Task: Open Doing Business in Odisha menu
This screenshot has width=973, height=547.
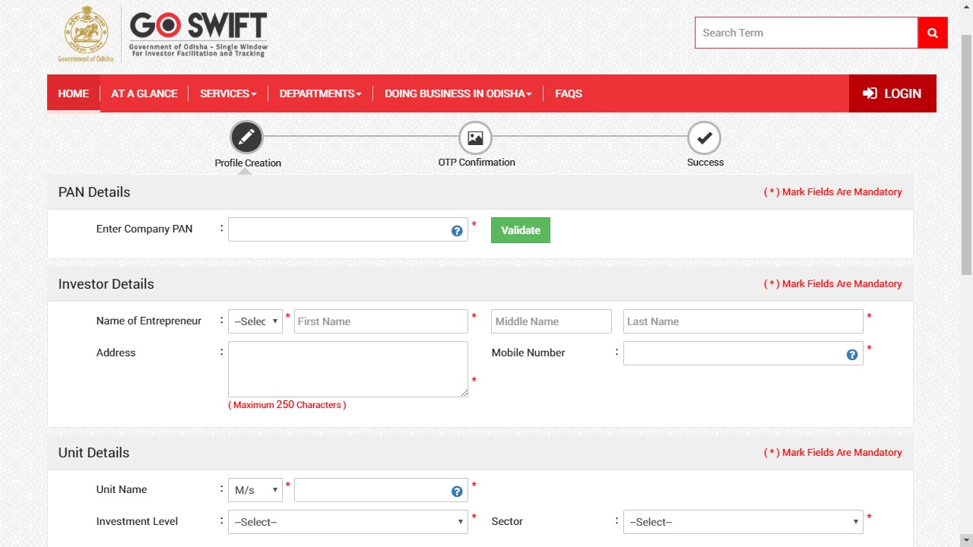Action: 458,93
